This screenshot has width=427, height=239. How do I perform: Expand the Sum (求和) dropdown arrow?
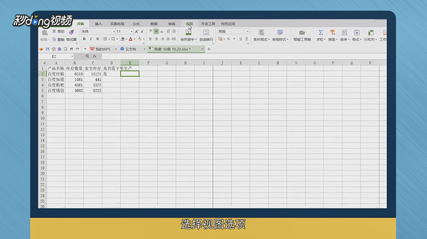pyautogui.click(x=325, y=40)
